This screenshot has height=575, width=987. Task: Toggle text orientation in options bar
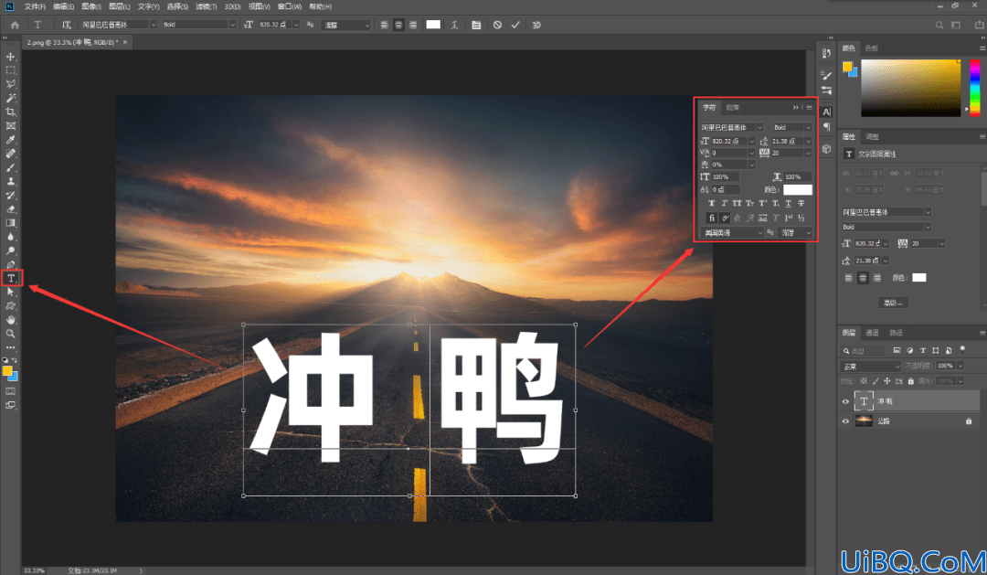click(66, 26)
